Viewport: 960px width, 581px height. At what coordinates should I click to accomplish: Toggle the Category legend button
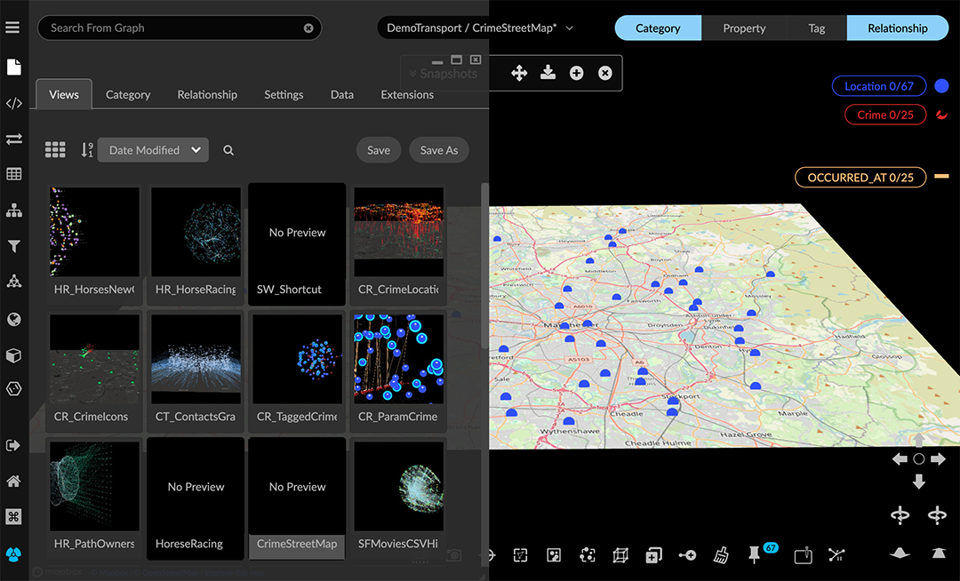pyautogui.click(x=658, y=28)
